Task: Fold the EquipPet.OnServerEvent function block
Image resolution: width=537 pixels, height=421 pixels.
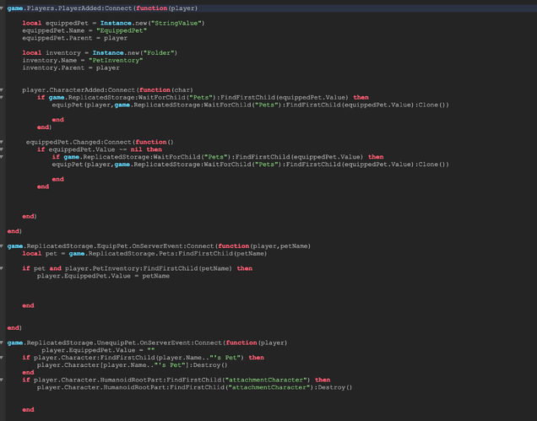Action: point(3,246)
